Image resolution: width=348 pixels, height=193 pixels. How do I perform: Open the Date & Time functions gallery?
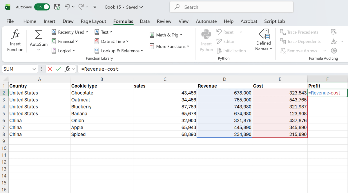(x=111, y=41)
